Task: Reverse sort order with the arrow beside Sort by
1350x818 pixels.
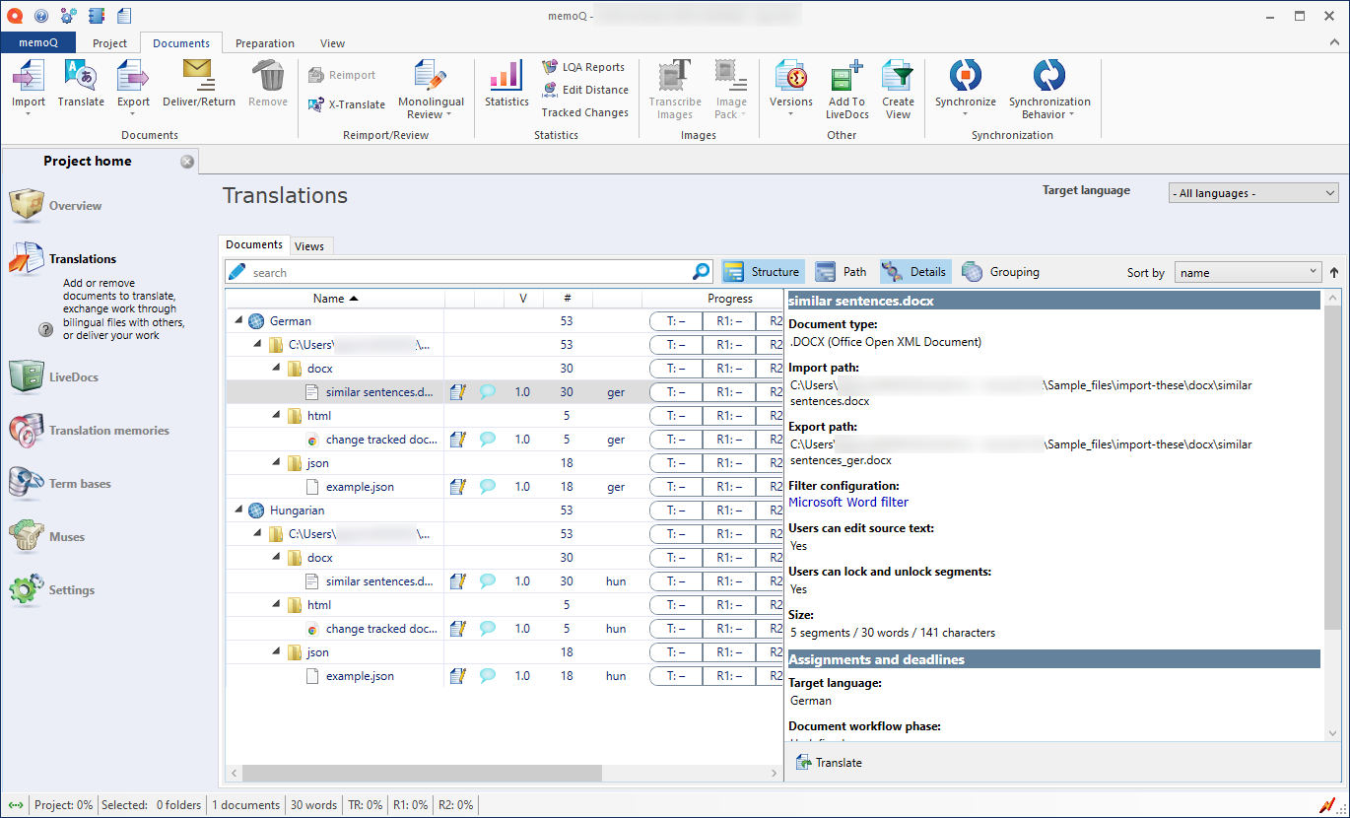Action: pyautogui.click(x=1334, y=273)
